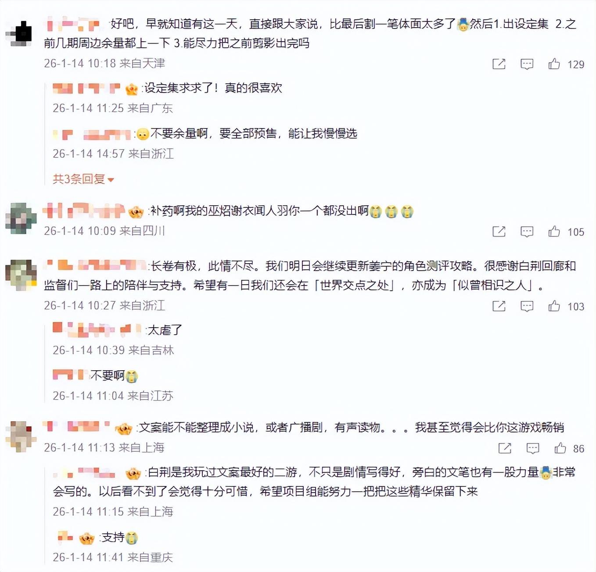Like the Sichuan comment with 105 likes

pyautogui.click(x=554, y=232)
